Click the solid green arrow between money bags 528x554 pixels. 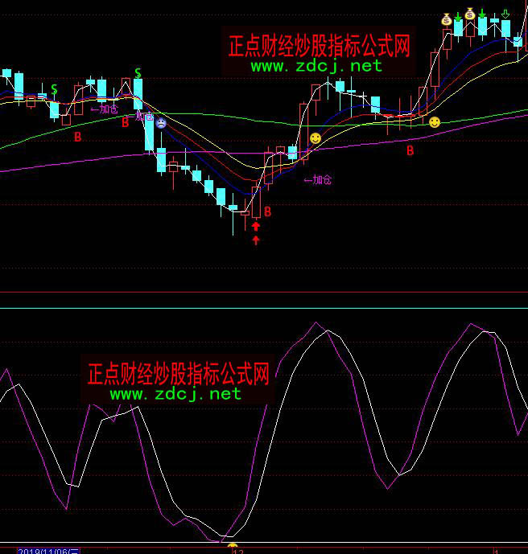tap(458, 15)
